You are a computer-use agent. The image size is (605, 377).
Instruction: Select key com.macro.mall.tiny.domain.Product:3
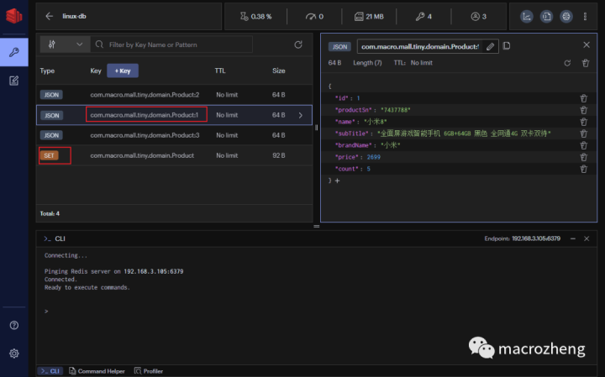pos(145,135)
